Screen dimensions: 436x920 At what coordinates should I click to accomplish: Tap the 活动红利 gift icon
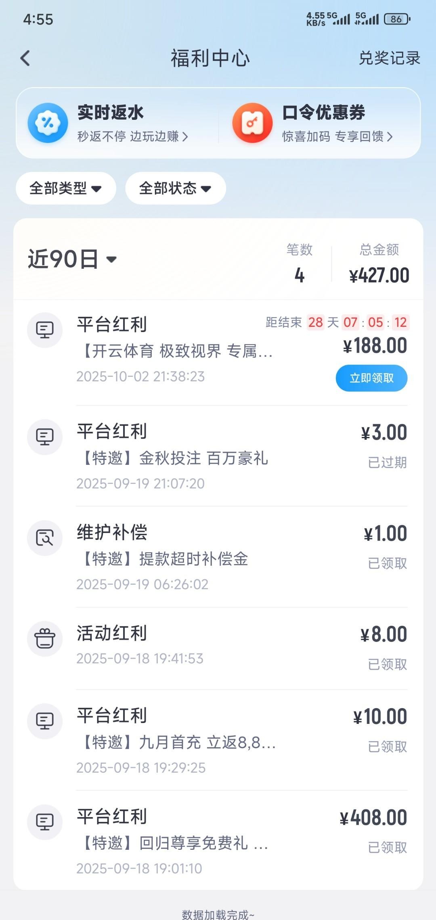(x=45, y=639)
